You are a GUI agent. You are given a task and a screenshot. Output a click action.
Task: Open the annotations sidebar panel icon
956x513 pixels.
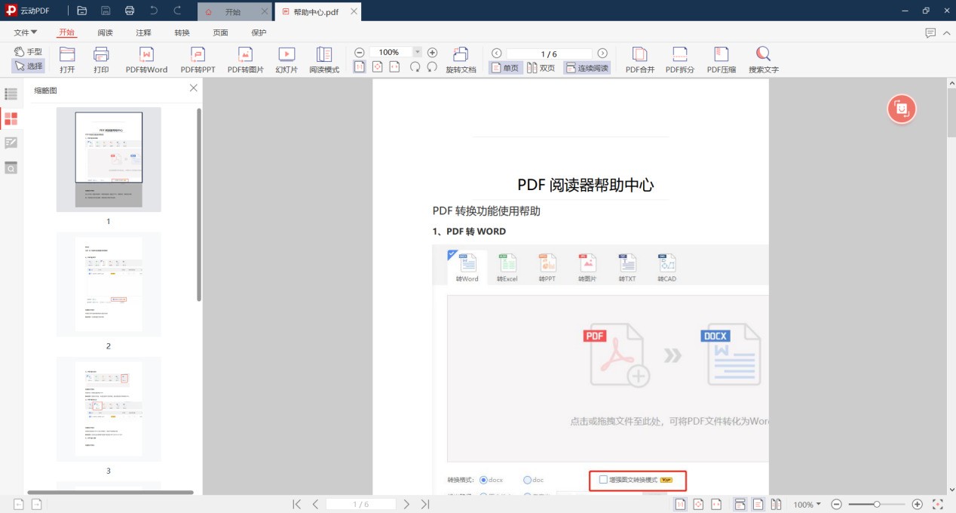pos(11,143)
